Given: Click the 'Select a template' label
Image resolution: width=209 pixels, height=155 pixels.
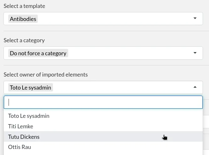Looking at the screenshot, I should tap(24, 6).
